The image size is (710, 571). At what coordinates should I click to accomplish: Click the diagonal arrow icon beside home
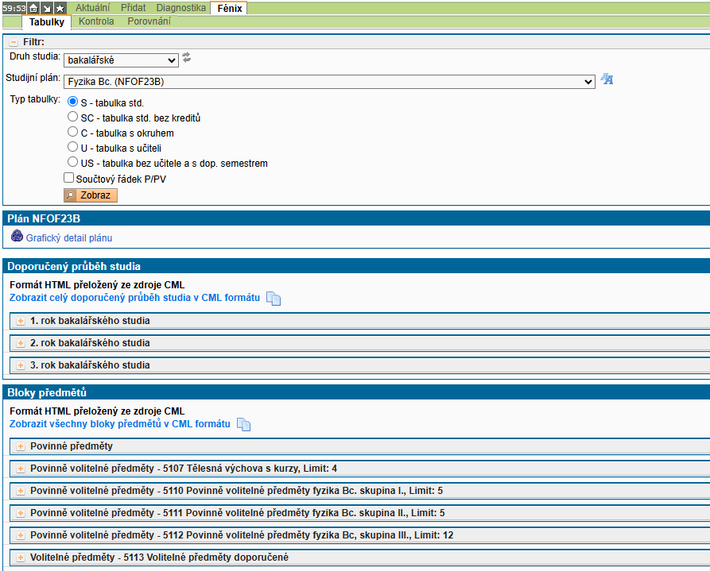[46, 8]
